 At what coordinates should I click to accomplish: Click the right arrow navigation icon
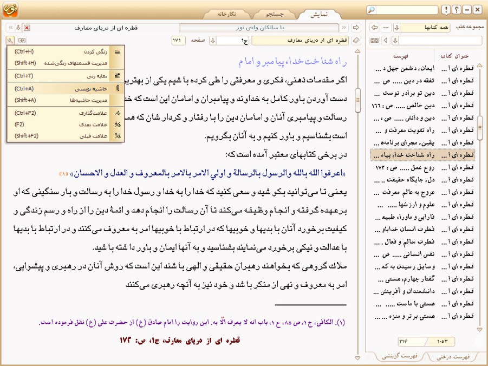[356, 28]
